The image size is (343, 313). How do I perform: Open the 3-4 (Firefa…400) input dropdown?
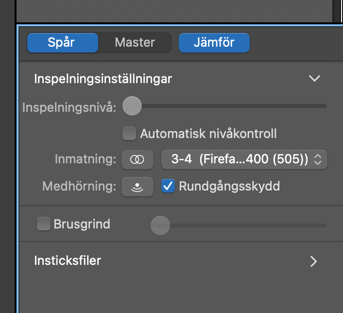[244, 159]
